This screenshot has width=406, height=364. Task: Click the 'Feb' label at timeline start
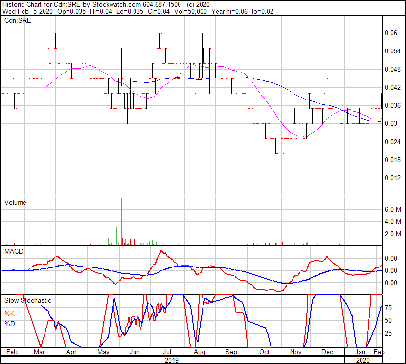point(12,352)
